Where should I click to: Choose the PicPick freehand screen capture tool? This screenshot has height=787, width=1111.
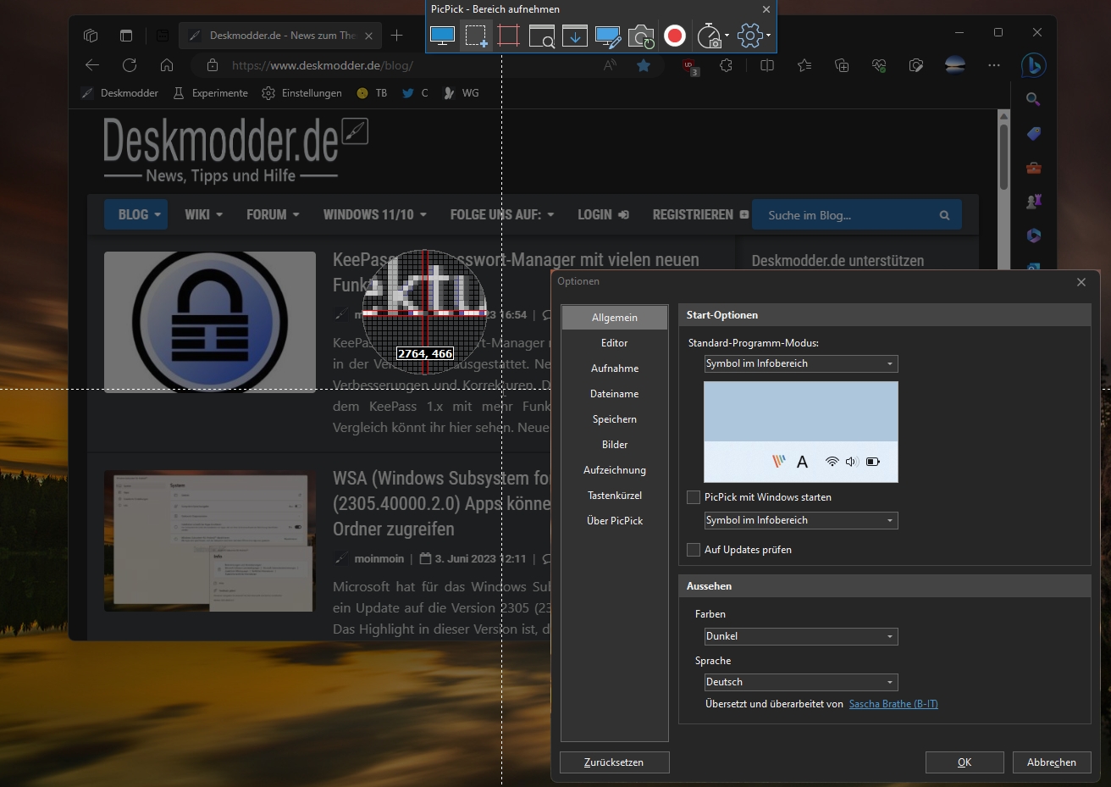point(608,36)
